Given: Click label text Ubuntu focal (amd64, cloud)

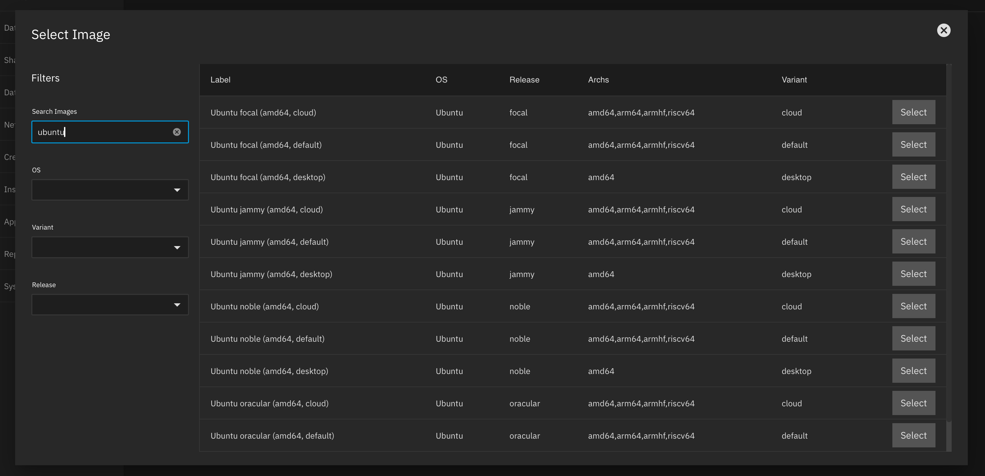Looking at the screenshot, I should click(x=263, y=113).
